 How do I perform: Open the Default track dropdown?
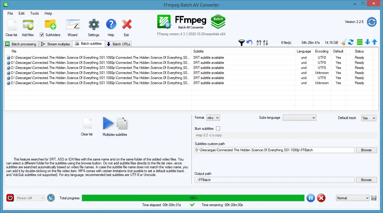(x=369, y=118)
